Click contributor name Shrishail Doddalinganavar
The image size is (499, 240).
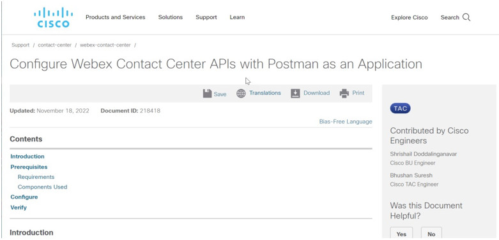pyautogui.click(x=423, y=154)
